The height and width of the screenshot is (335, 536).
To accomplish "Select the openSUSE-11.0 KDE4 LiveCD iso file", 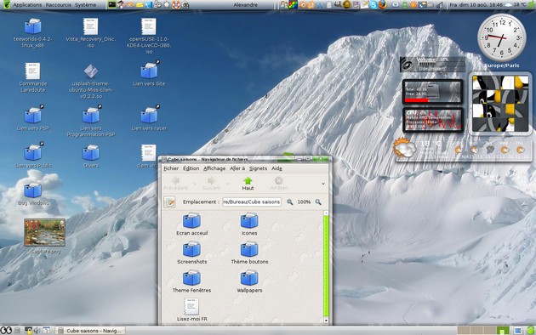I will click(x=149, y=36).
